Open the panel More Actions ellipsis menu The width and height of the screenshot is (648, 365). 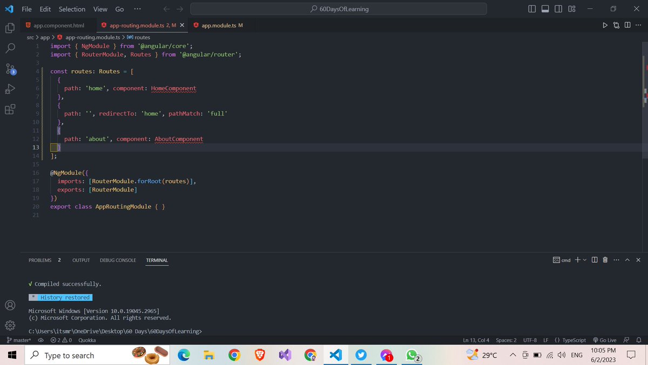tap(616, 260)
